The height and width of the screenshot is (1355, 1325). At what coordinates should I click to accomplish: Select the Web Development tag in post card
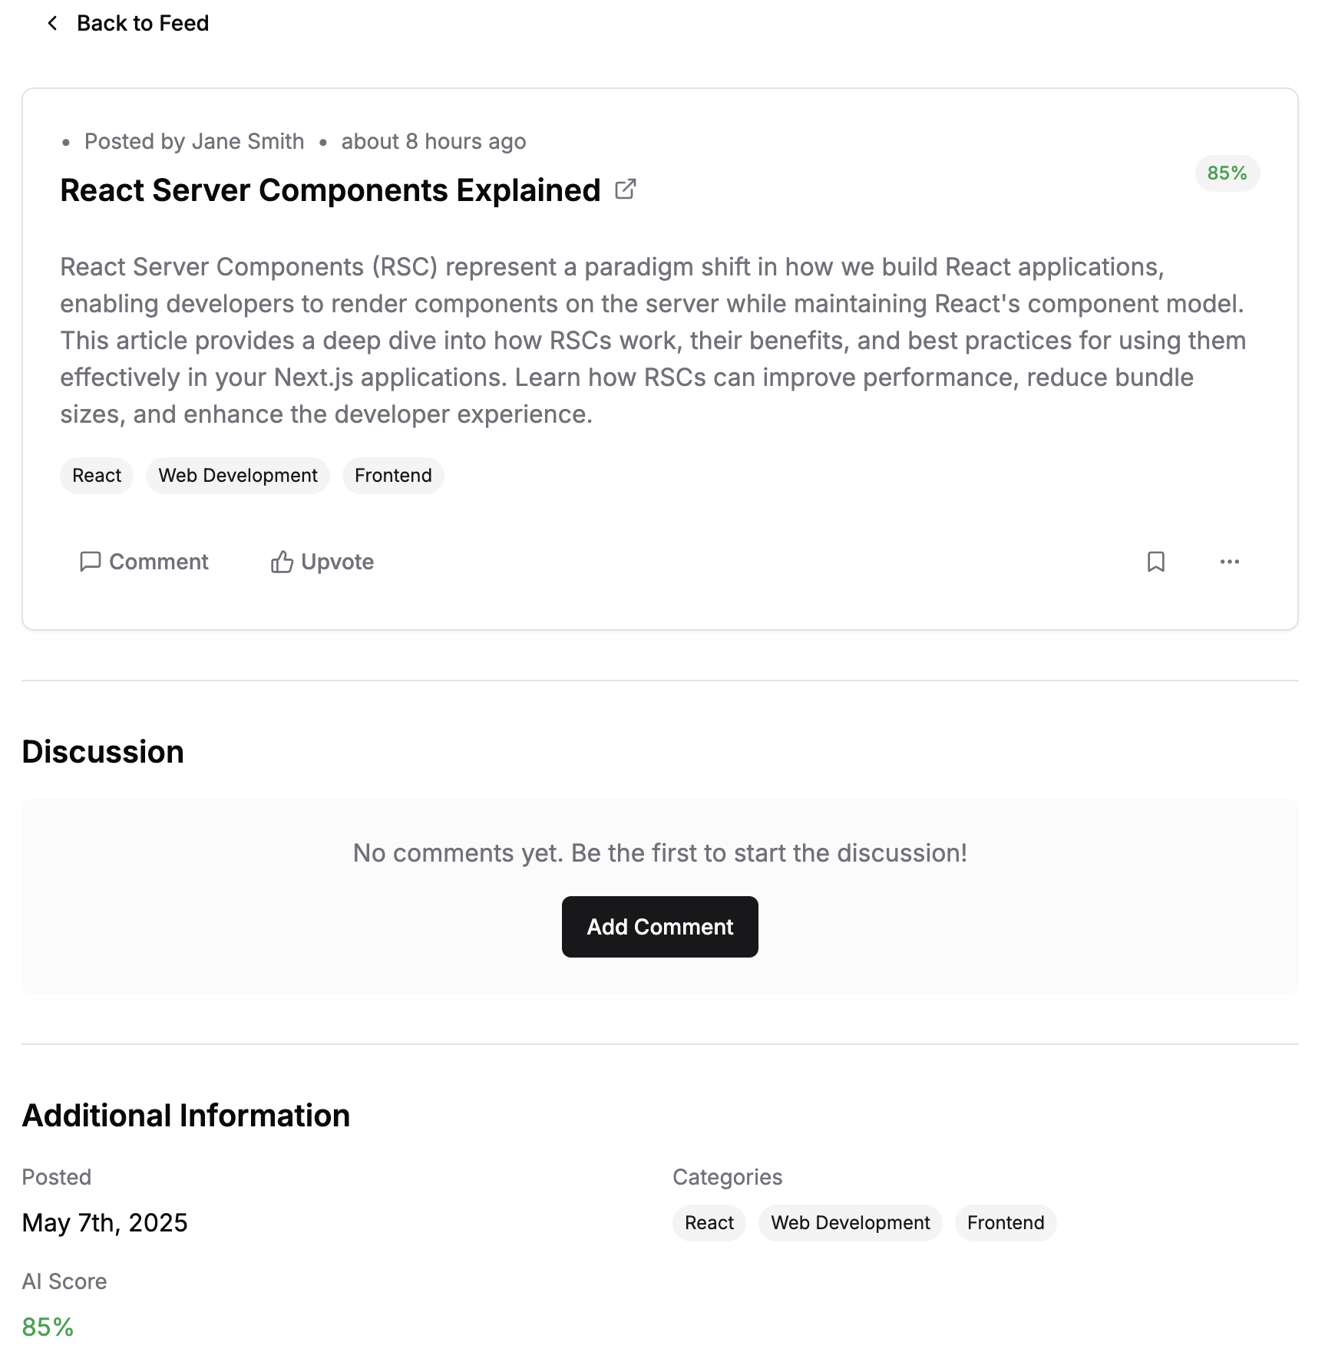(x=238, y=476)
